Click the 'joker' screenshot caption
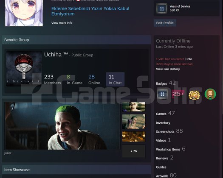Viewport: 223px width, 178px height. [x=8, y=153]
